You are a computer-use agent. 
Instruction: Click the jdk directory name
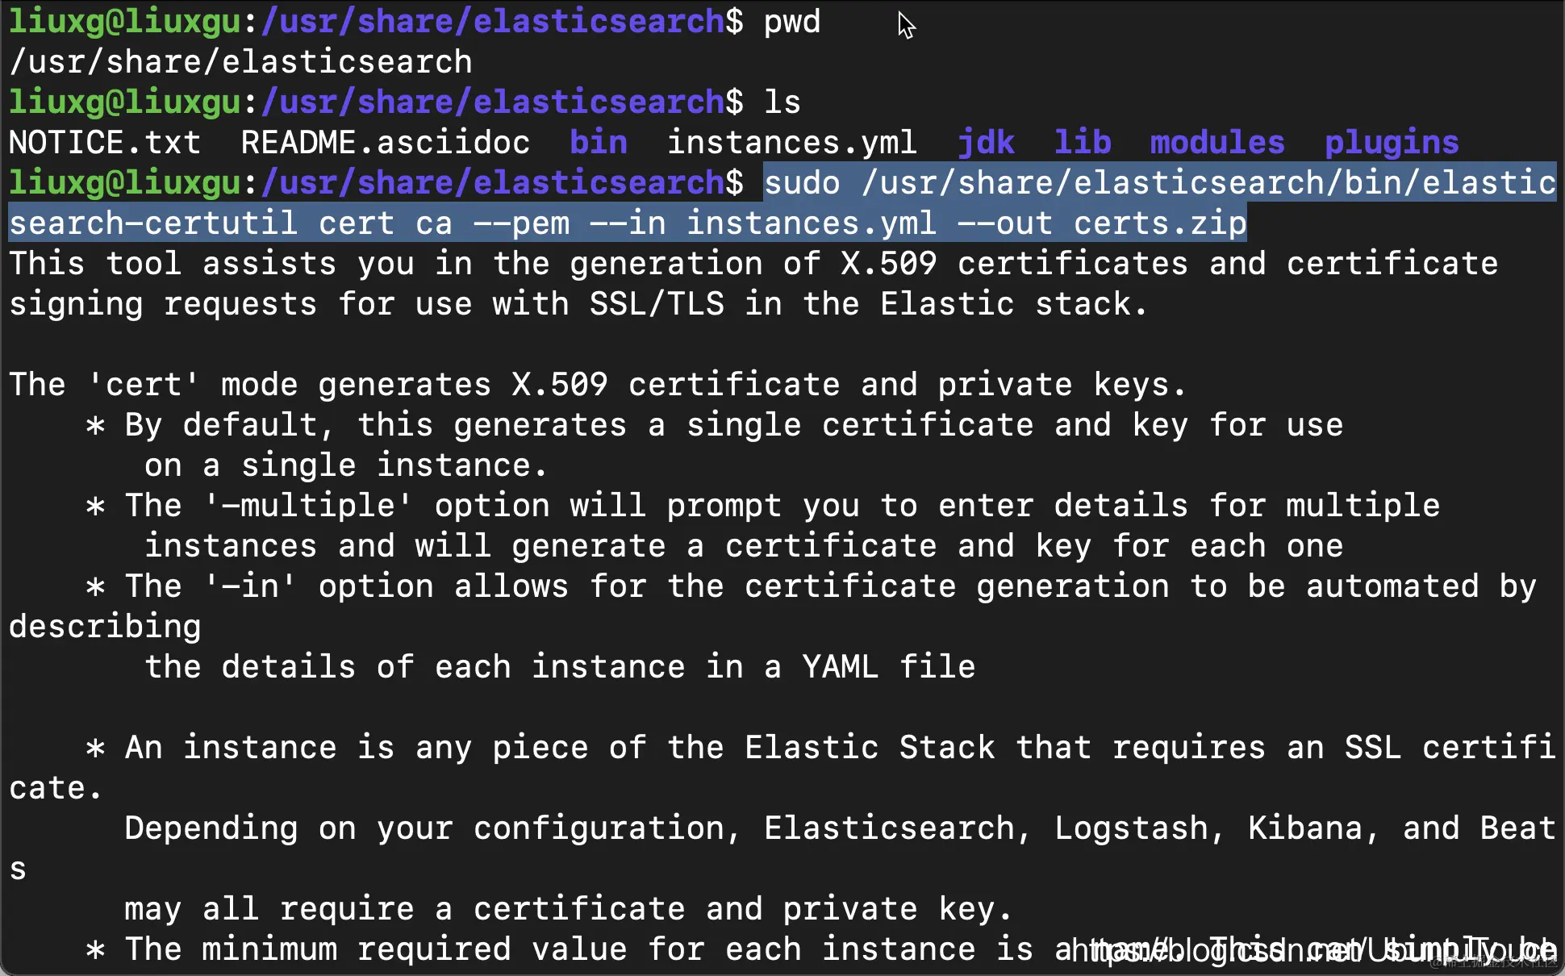(x=985, y=143)
